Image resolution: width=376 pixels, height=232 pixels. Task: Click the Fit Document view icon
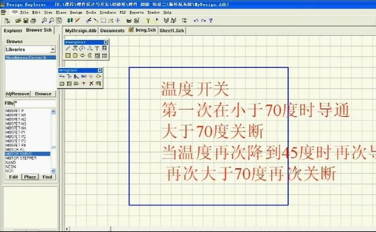pos(59,21)
